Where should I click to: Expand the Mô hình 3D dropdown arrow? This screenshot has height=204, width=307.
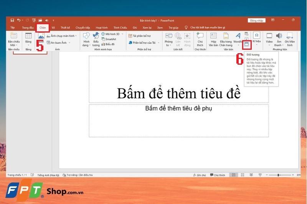pos(122,34)
